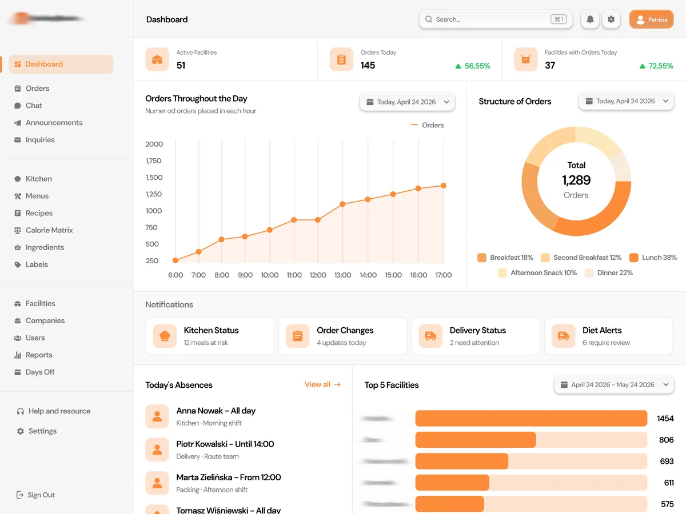This screenshot has height=514, width=686.
Task: Open the Delivery Status notification card
Action: [476, 336]
